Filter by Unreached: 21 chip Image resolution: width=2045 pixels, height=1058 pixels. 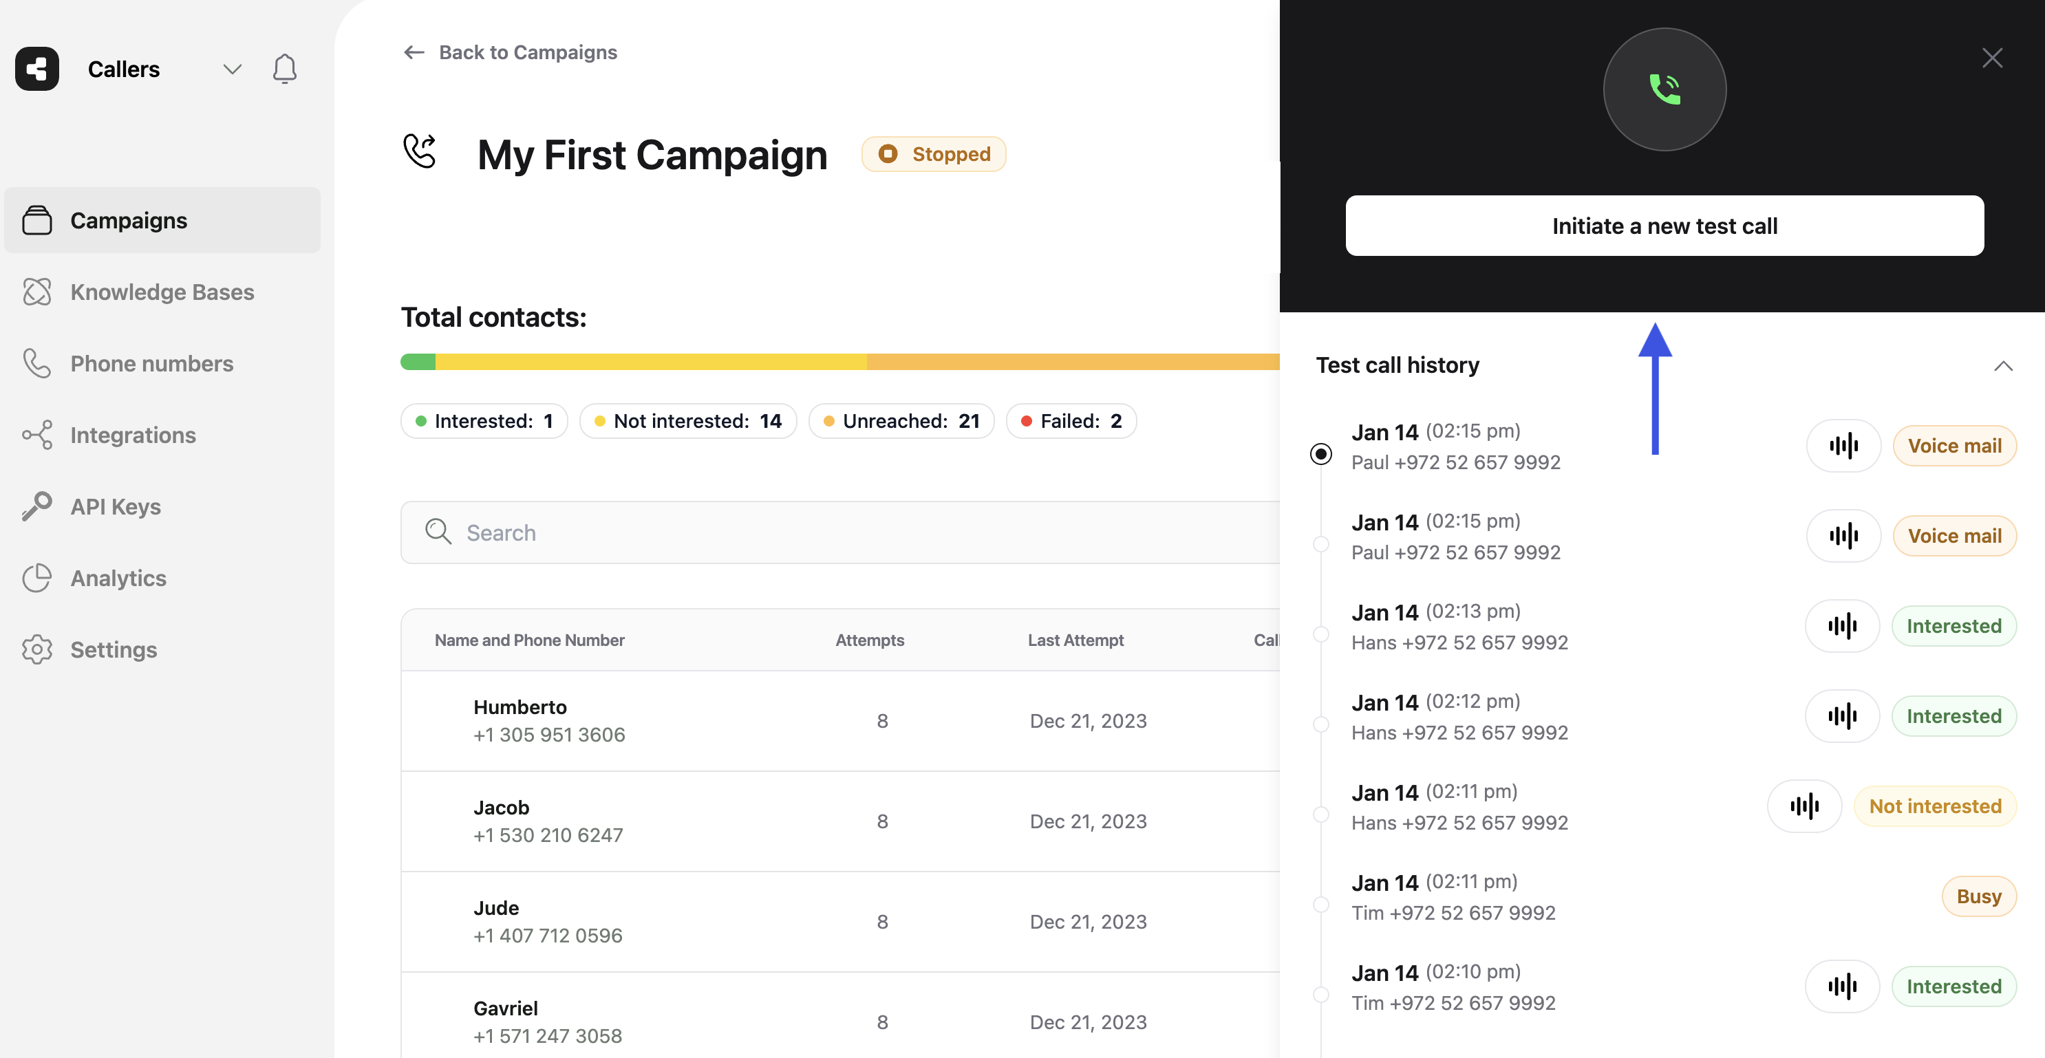tap(901, 422)
